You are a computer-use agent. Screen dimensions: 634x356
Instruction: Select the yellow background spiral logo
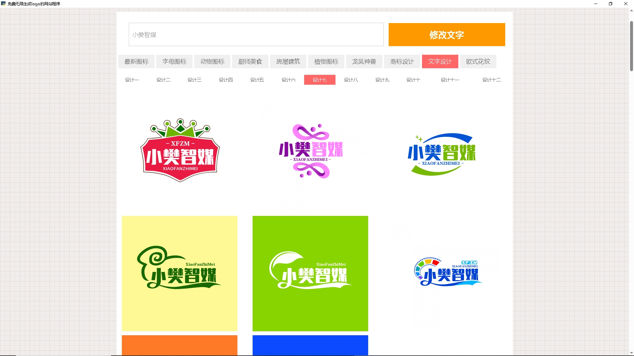coord(180,273)
